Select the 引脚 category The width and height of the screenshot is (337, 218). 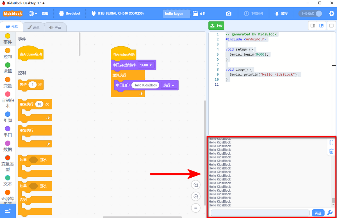[x=8, y=117]
